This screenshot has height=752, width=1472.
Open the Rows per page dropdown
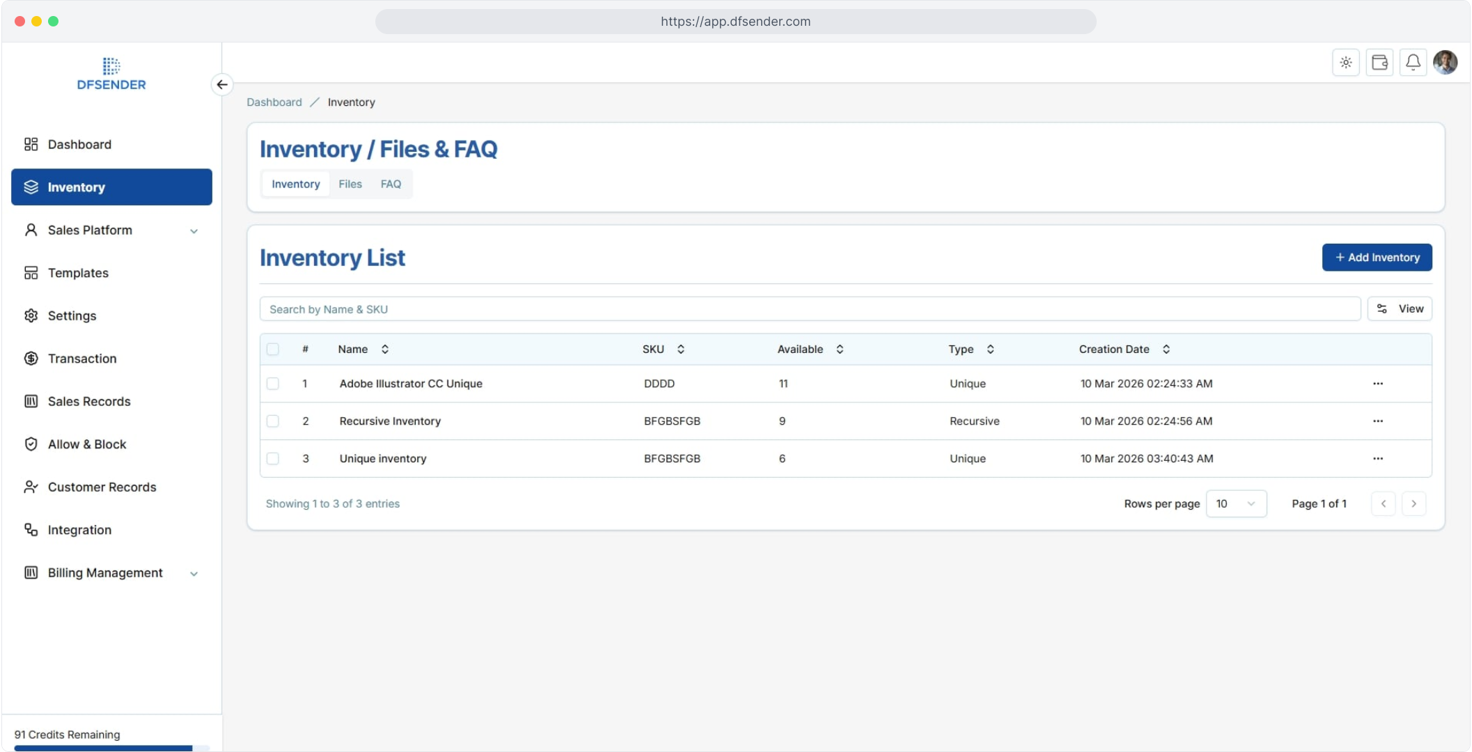click(1235, 503)
